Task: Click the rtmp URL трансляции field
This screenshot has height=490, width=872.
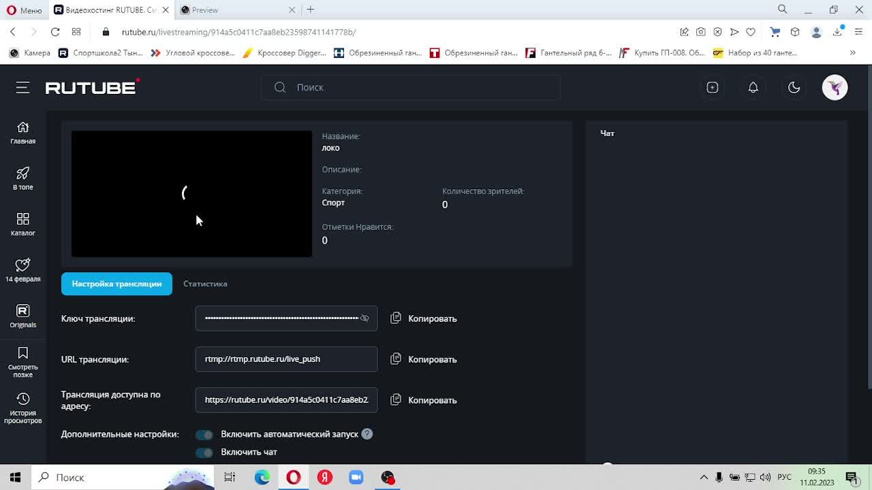Action: (x=286, y=359)
